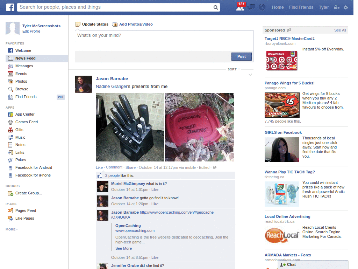
Task: Click the Welcome sidebar icon
Action: tap(10, 50)
